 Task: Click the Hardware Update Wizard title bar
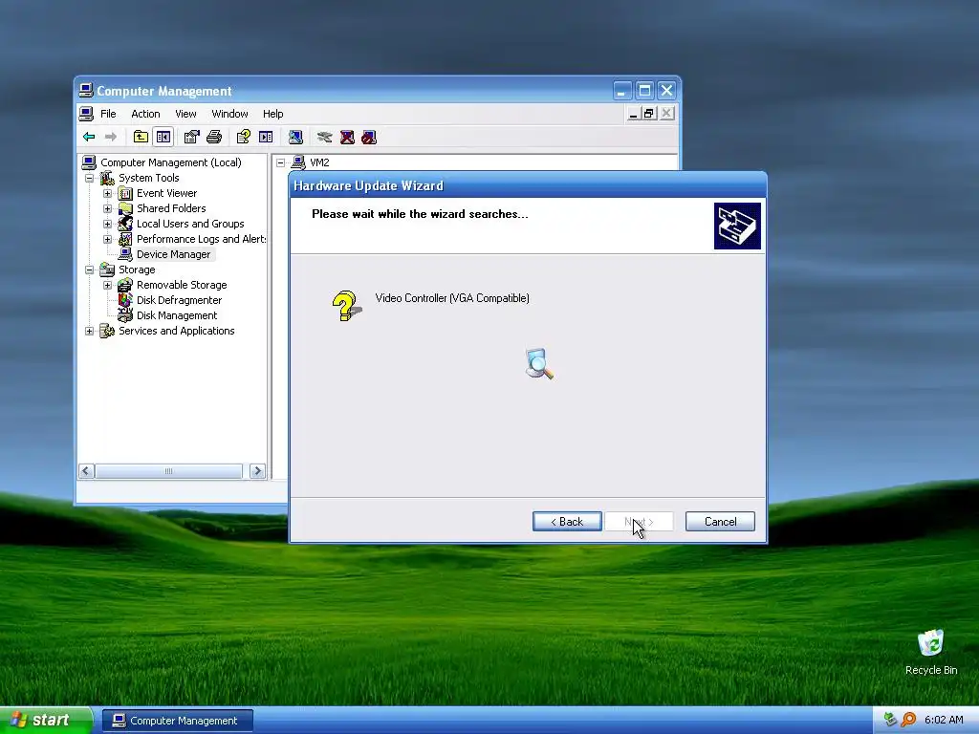(528, 185)
